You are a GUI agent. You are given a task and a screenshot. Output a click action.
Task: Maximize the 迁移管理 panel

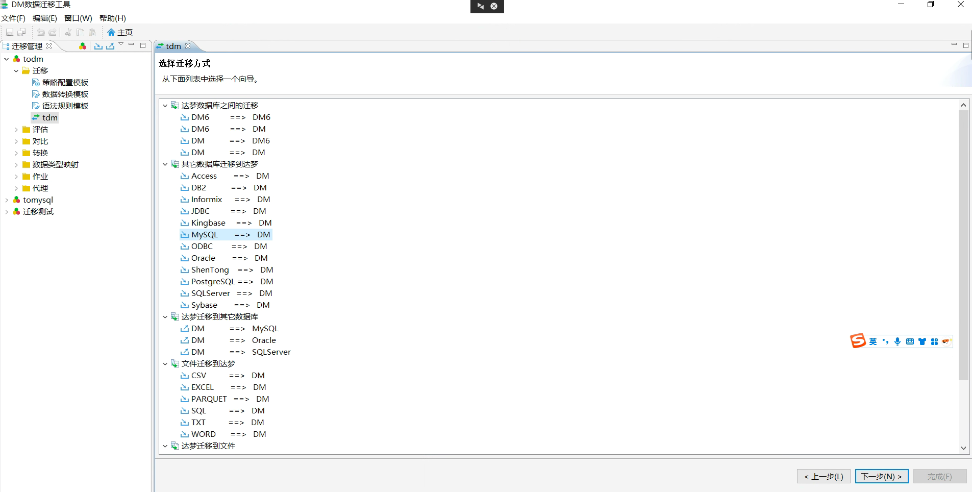tap(143, 45)
